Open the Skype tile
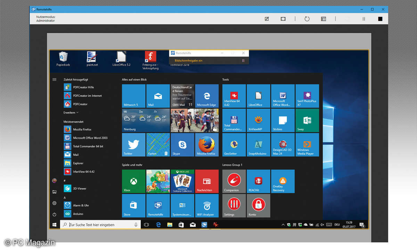 click(x=182, y=145)
